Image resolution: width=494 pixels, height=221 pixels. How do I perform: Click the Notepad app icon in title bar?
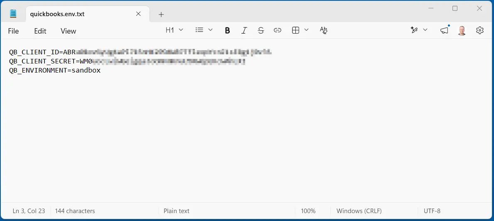pos(13,14)
